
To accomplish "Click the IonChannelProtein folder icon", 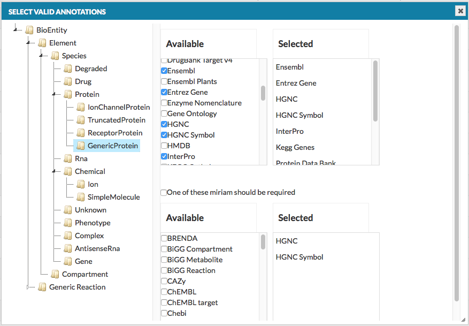I will point(81,107).
